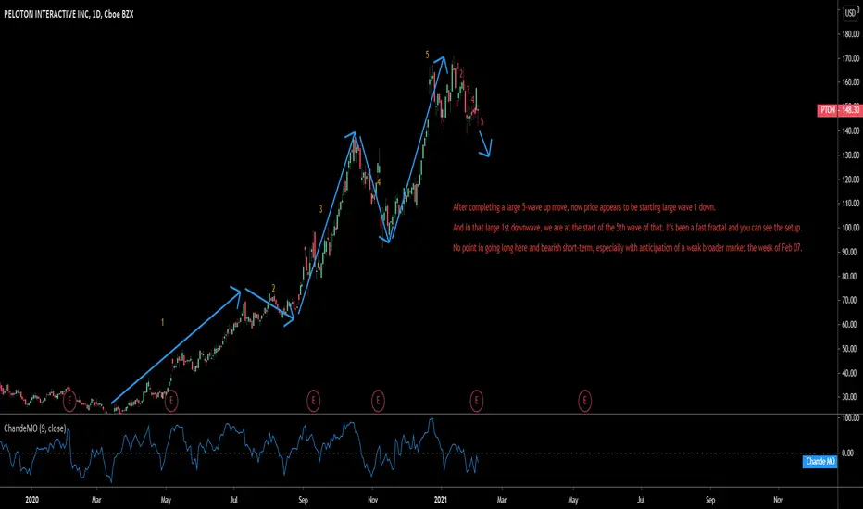
Task: Click the orange wave 1 label
Action: [x=162, y=322]
